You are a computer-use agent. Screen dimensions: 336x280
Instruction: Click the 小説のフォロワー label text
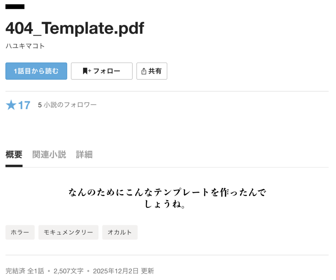click(x=70, y=105)
